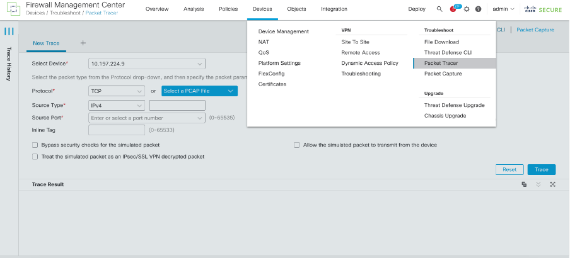Click the Deploy button
Screen dimensions: 570x258
(417, 9)
